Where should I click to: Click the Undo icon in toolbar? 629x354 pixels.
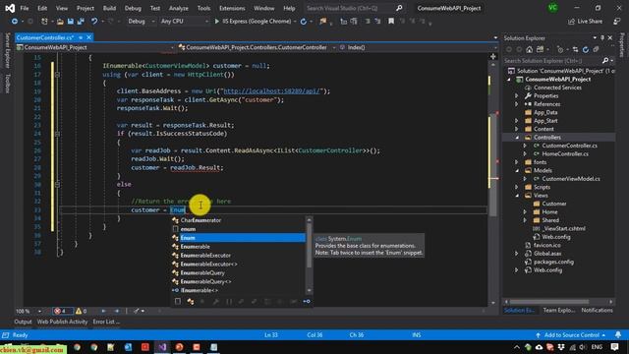tap(94, 22)
